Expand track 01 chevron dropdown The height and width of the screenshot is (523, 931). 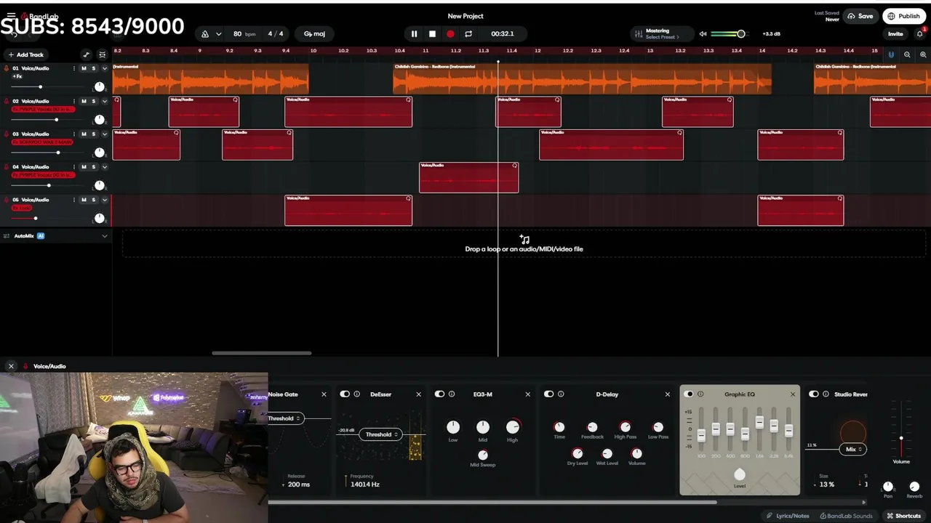105,68
